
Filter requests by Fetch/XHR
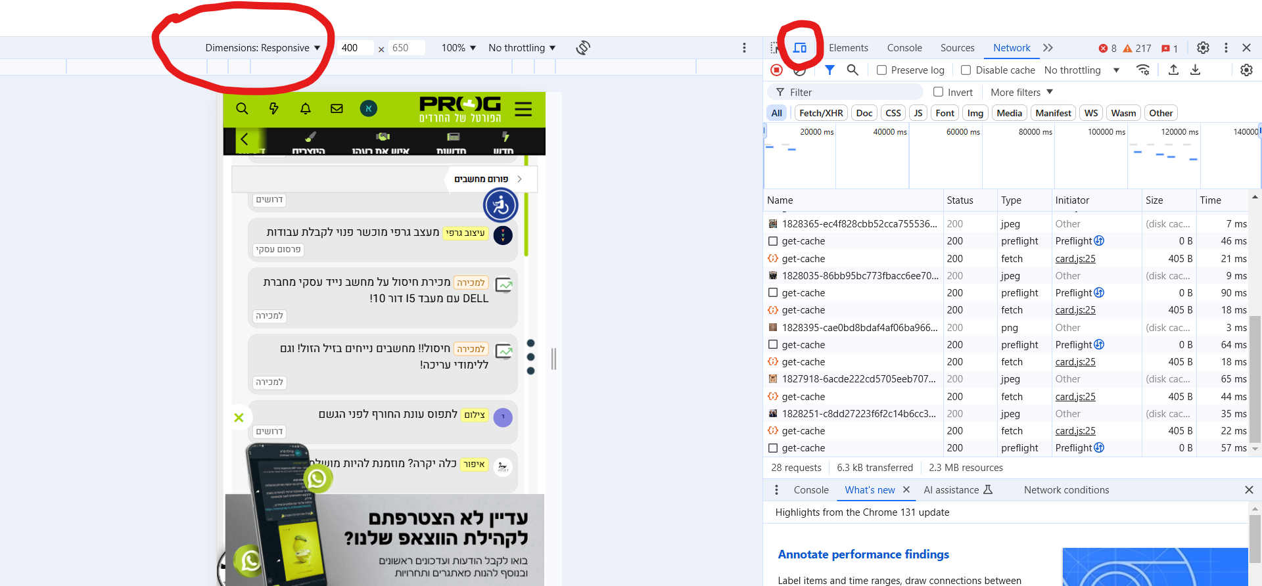[821, 113]
